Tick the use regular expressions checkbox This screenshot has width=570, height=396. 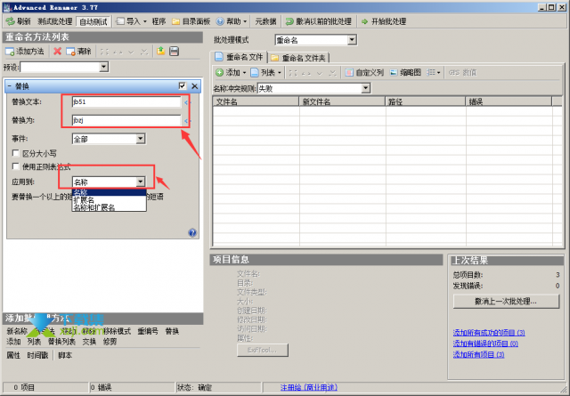pos(16,166)
